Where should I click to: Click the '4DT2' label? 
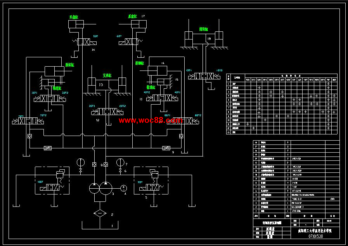click(147, 93)
